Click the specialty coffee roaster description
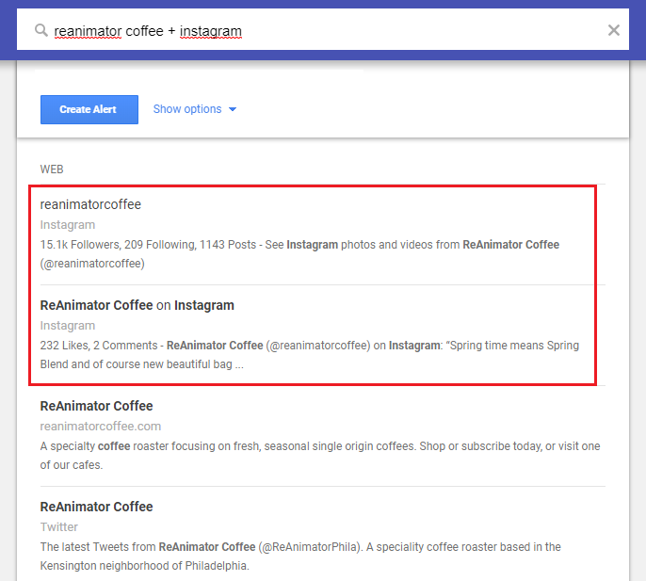The image size is (646, 581). pos(320,456)
